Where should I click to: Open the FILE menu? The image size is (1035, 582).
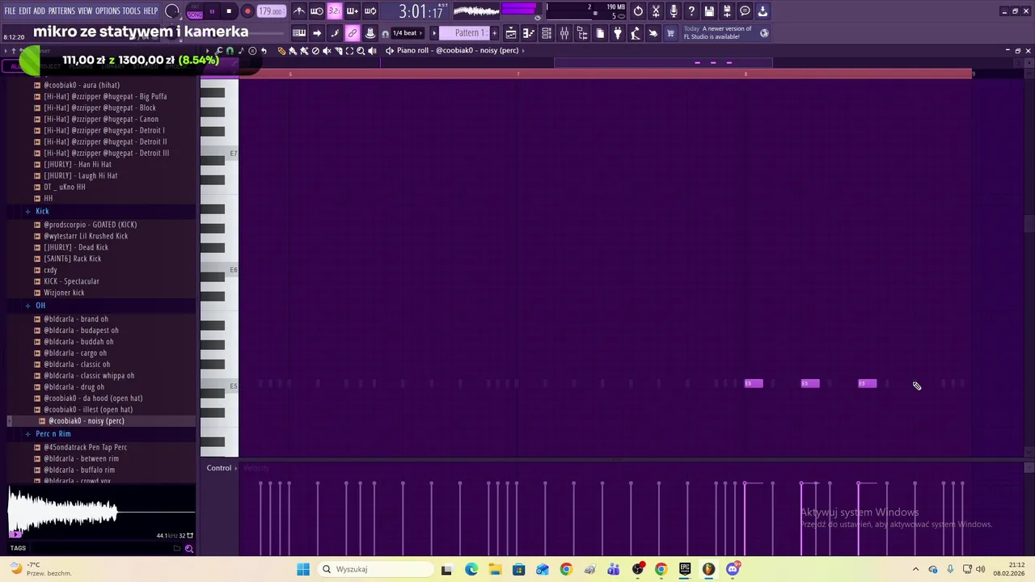(10, 11)
